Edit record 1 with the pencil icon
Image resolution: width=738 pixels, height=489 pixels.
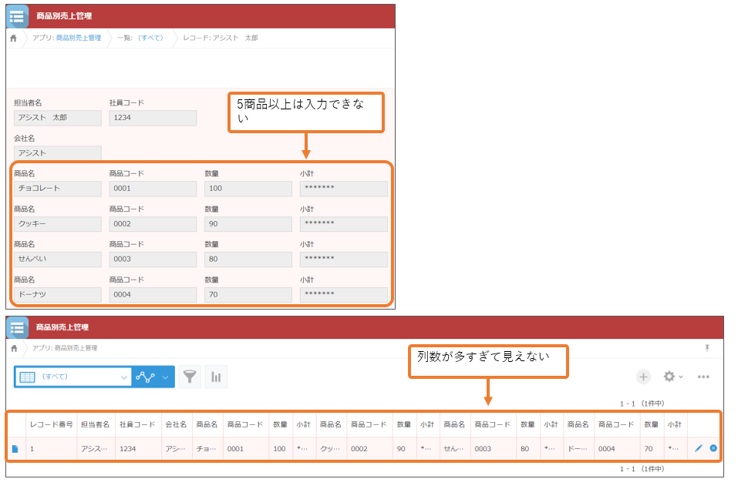click(x=699, y=448)
